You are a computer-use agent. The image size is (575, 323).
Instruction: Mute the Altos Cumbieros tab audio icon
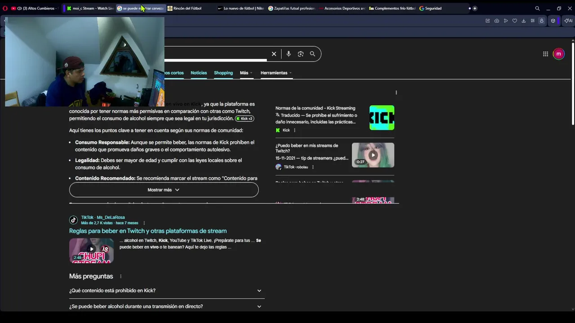(19, 8)
